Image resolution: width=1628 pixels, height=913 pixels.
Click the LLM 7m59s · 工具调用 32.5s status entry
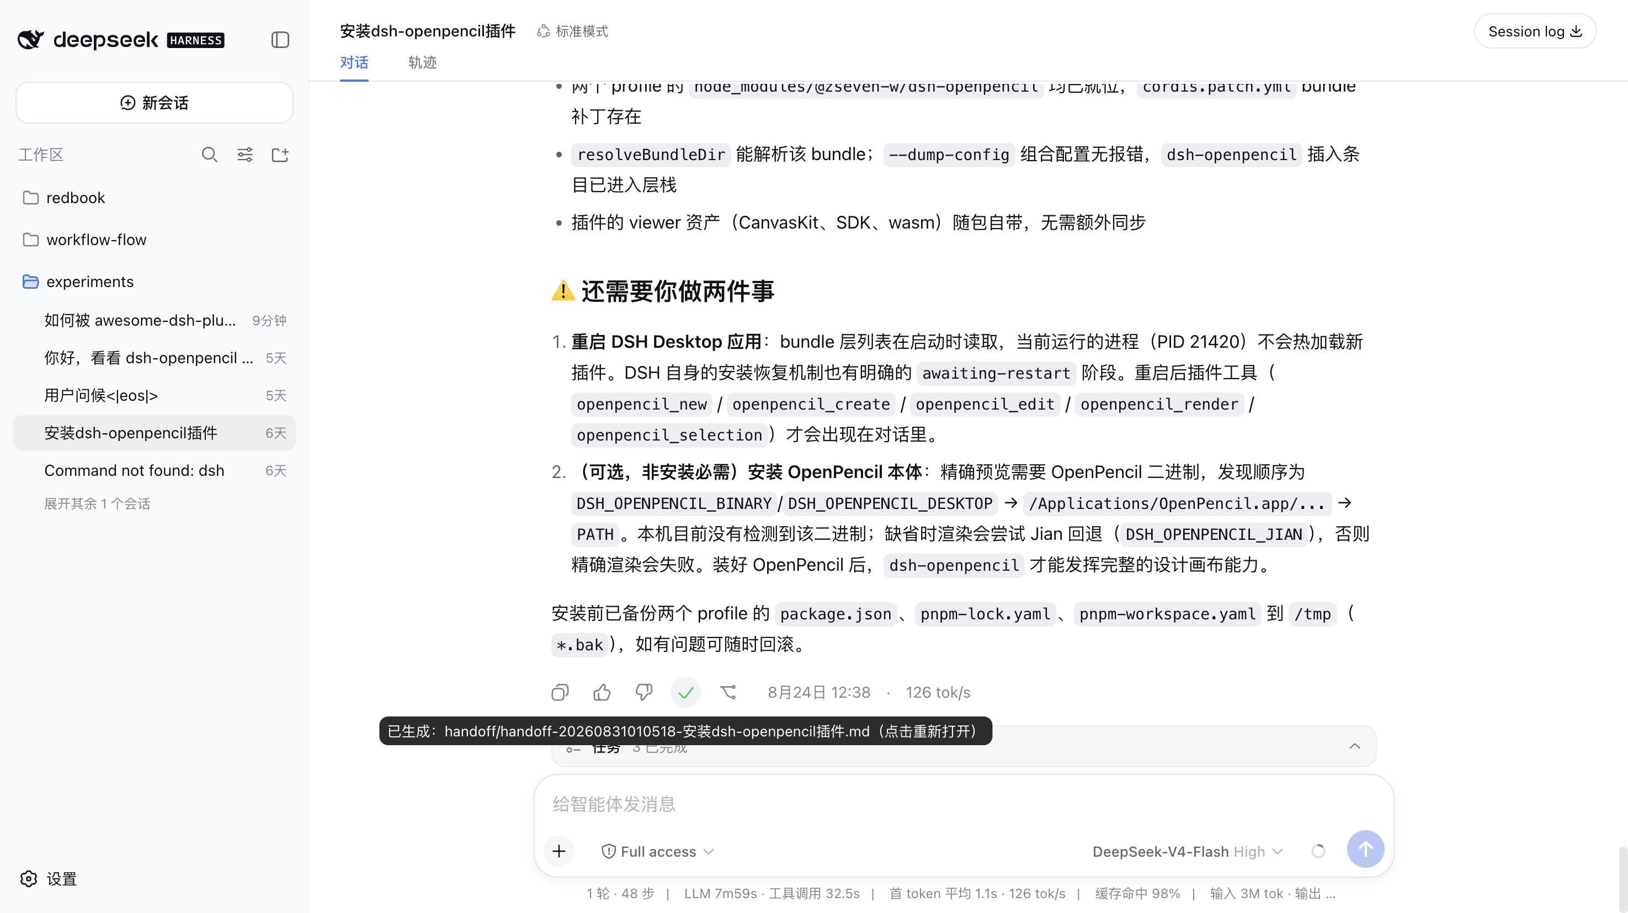[772, 893]
